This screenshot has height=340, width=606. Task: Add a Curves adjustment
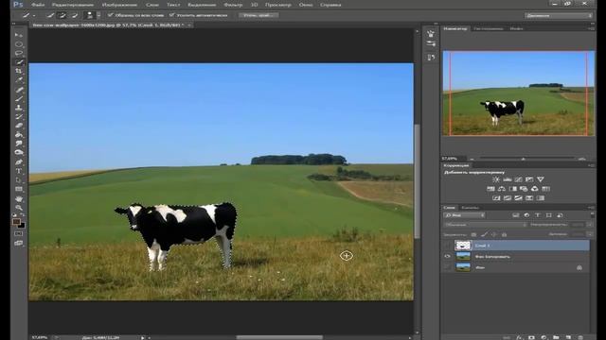pos(518,179)
